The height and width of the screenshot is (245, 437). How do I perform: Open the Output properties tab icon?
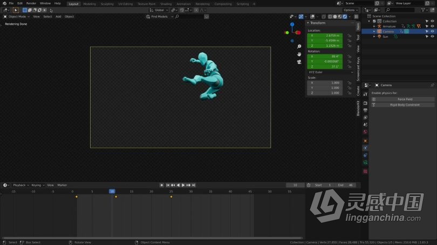click(365, 110)
